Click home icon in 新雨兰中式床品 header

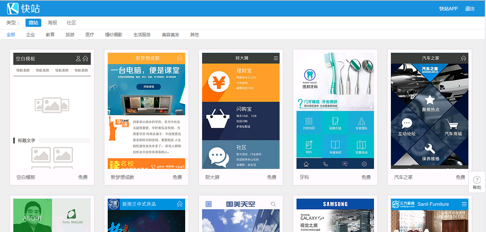click(180, 204)
